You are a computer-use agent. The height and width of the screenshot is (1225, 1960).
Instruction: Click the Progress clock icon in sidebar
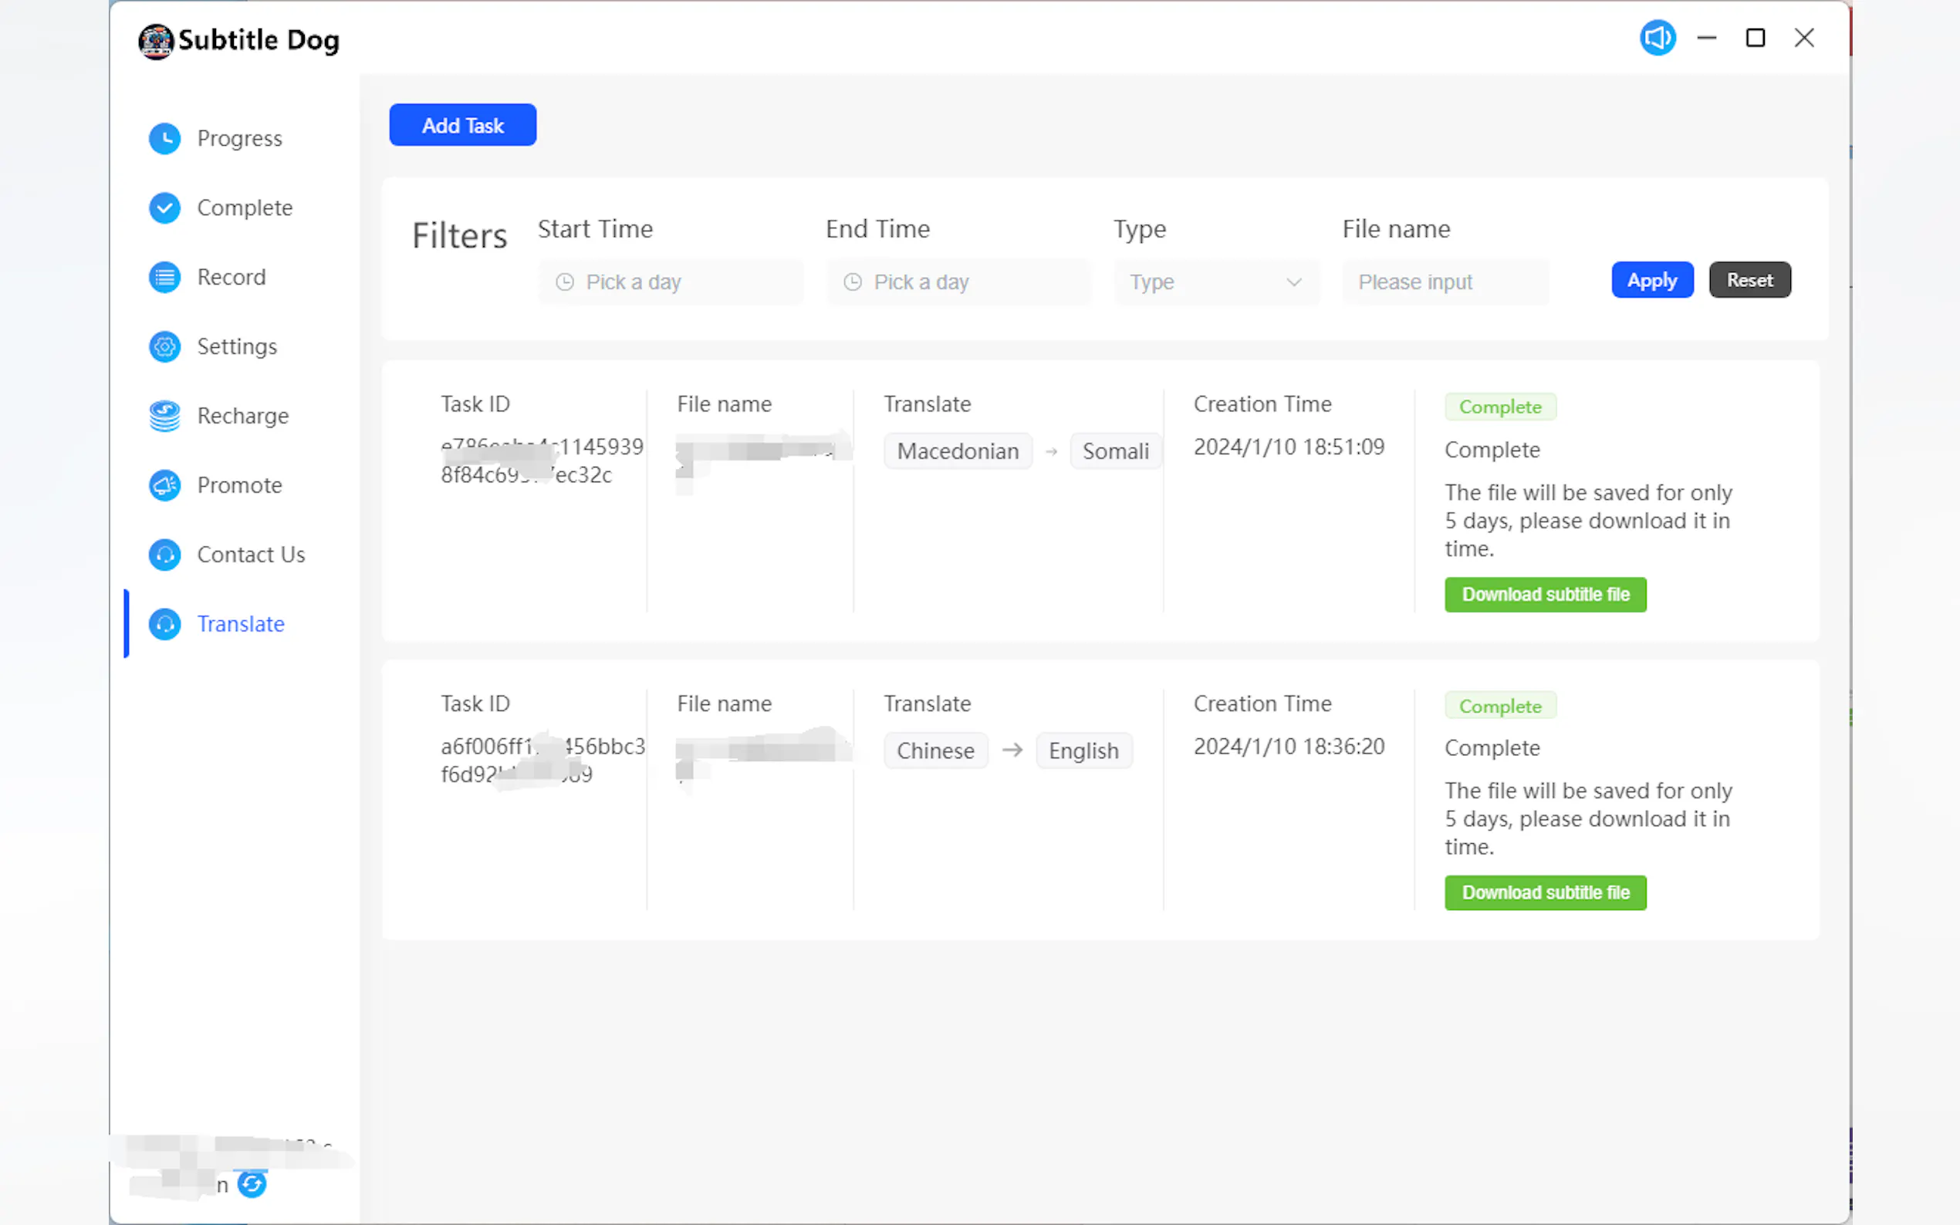coord(164,139)
